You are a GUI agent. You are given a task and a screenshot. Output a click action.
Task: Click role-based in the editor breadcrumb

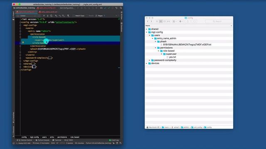coord(75,137)
